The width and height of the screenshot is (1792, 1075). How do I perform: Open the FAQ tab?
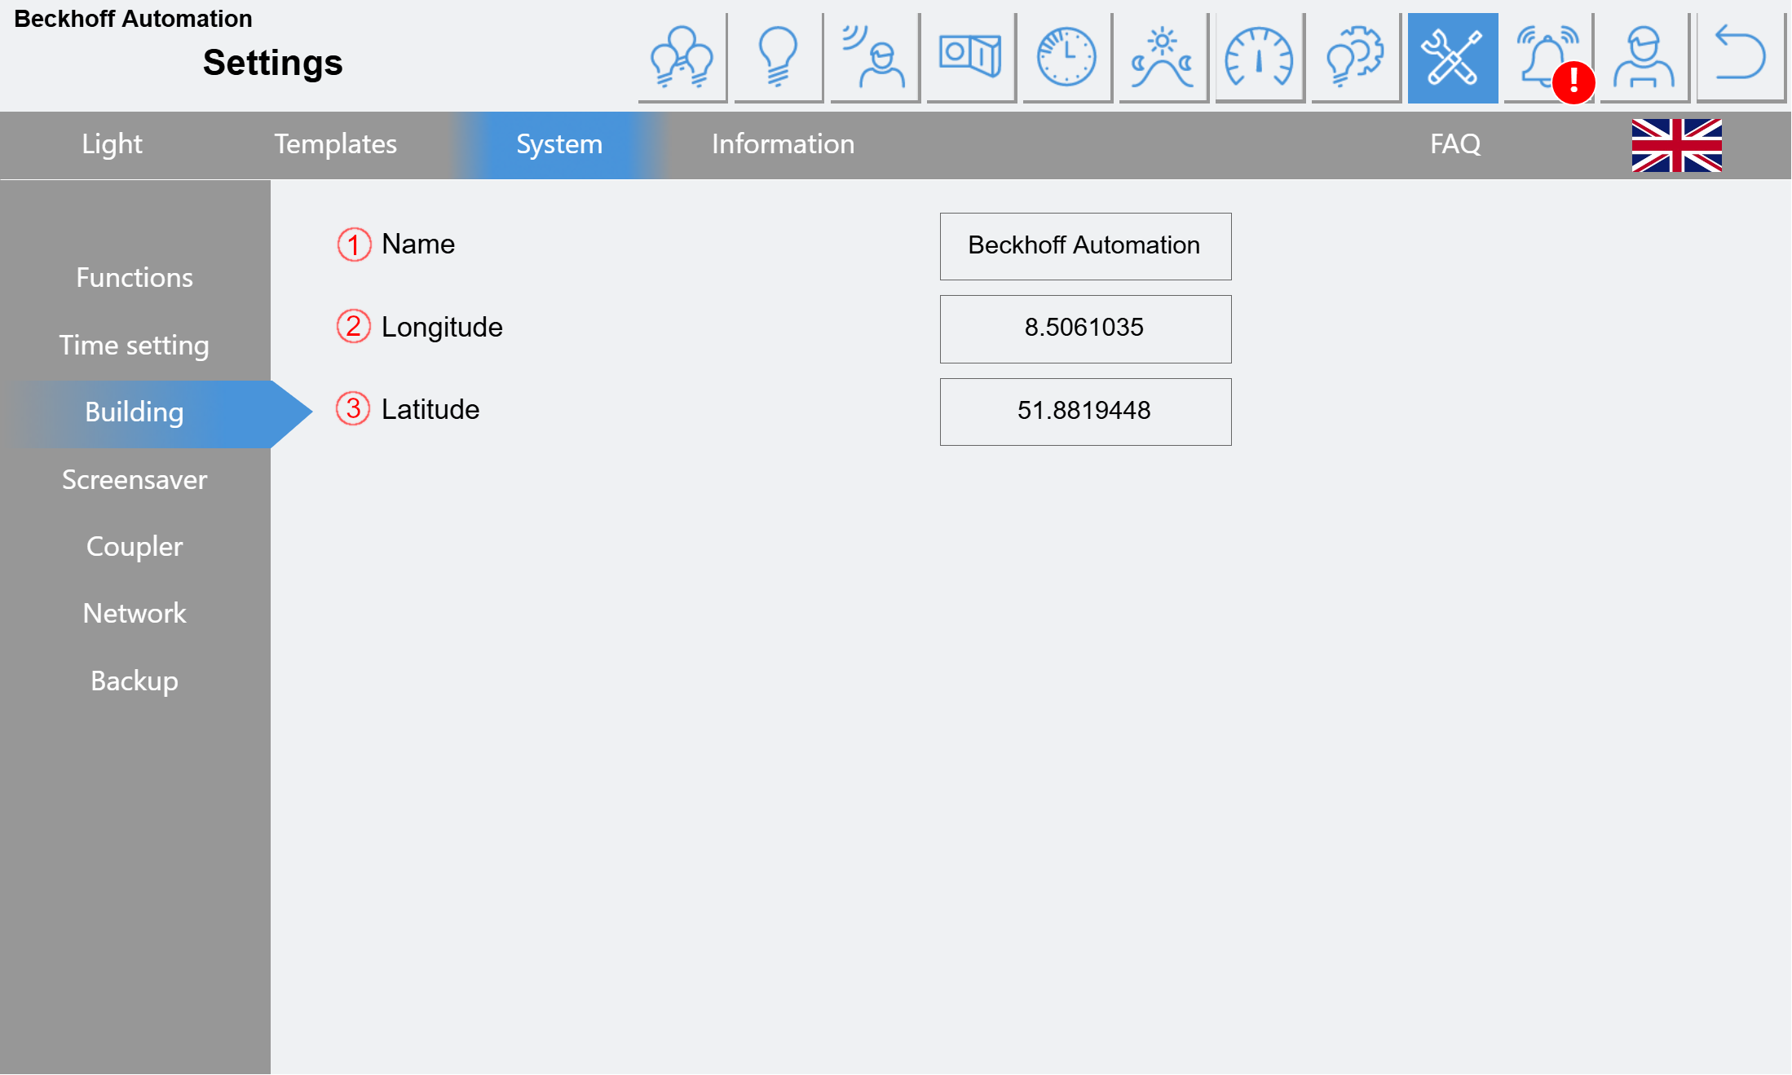point(1454,144)
